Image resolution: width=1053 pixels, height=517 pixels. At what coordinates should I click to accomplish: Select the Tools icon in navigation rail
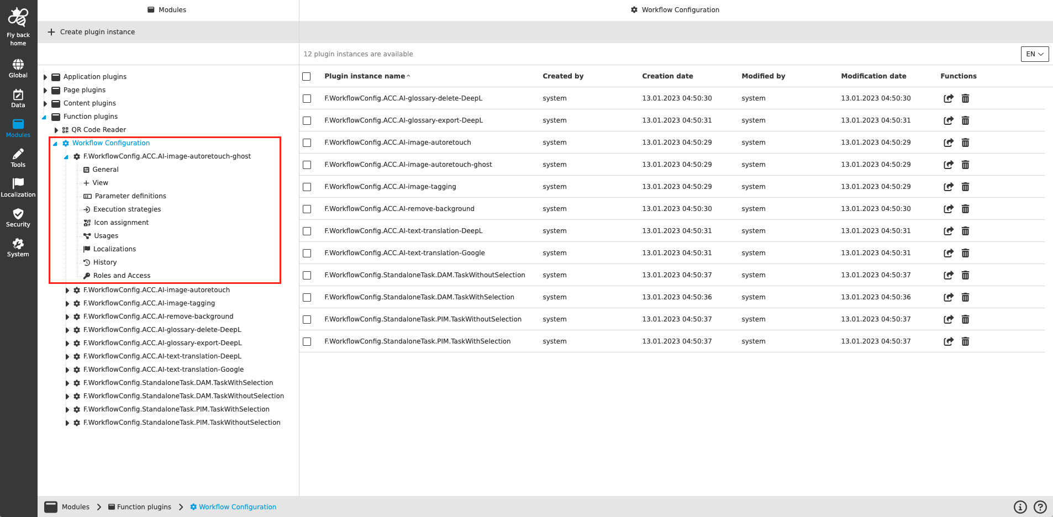18,159
